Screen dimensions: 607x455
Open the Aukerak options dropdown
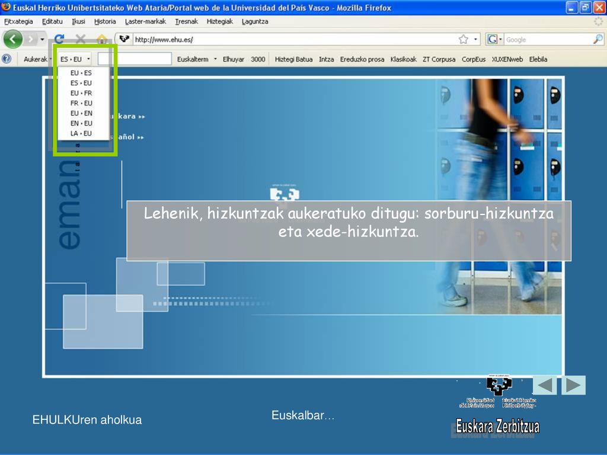pyautogui.click(x=37, y=59)
